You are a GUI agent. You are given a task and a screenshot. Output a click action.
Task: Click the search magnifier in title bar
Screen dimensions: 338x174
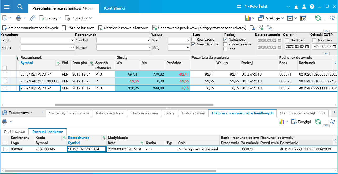(x=20, y=7)
